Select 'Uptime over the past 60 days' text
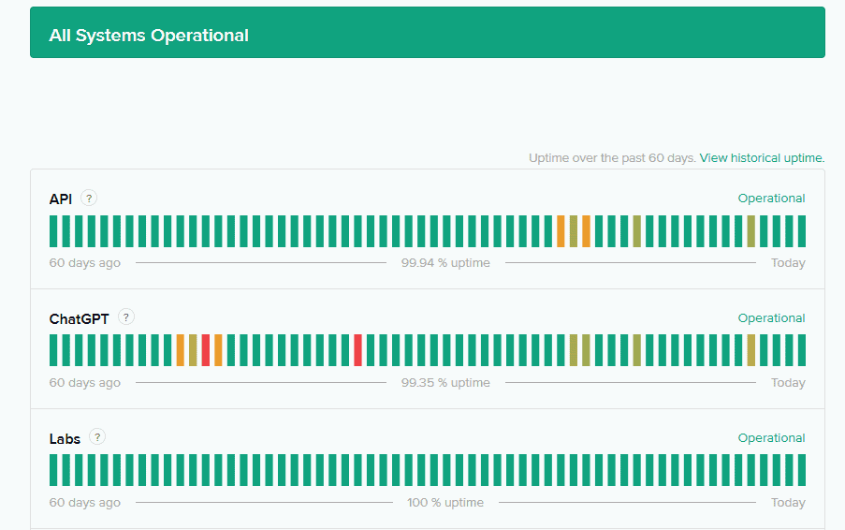Image resolution: width=845 pixels, height=530 pixels. pyautogui.click(x=612, y=158)
